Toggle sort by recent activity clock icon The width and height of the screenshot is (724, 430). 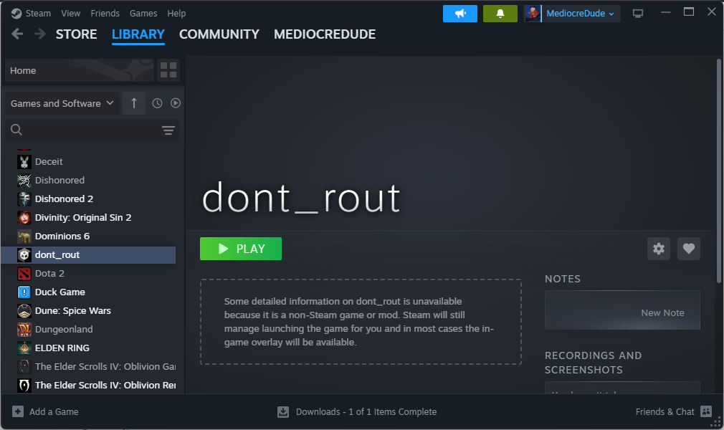click(x=157, y=103)
